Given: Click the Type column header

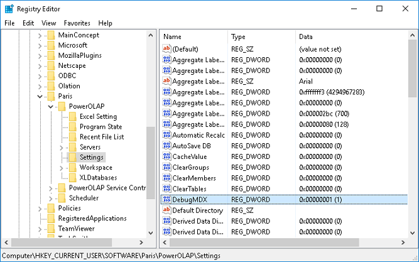Looking at the screenshot, I should click(x=261, y=36).
